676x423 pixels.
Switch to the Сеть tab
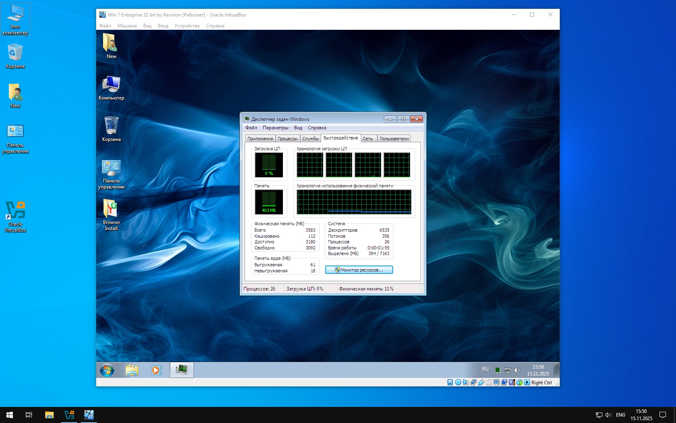[x=368, y=139]
